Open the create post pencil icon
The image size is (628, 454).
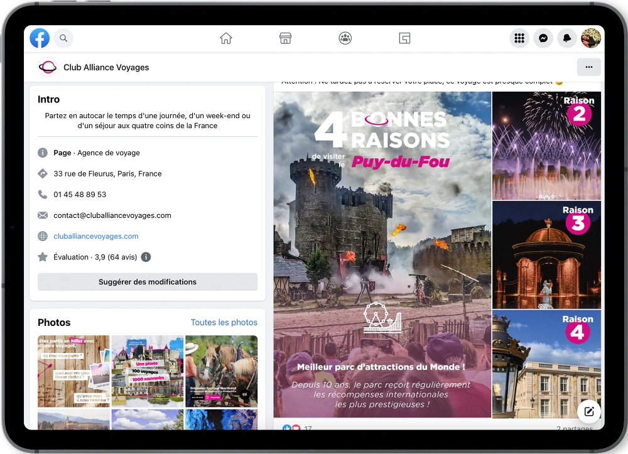pos(588,411)
